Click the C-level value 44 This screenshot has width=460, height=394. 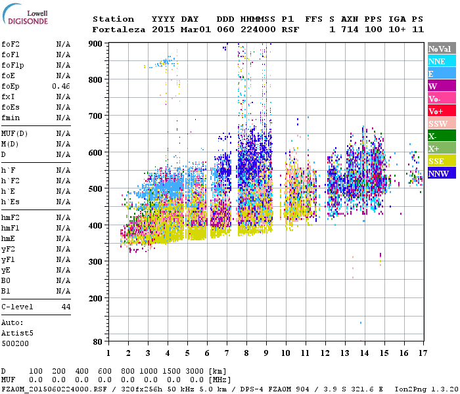pos(66,307)
